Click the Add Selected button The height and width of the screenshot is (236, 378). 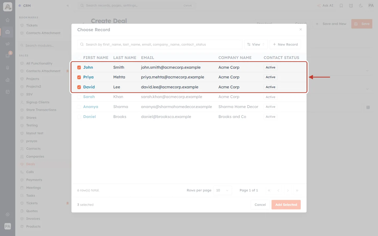coord(286,205)
